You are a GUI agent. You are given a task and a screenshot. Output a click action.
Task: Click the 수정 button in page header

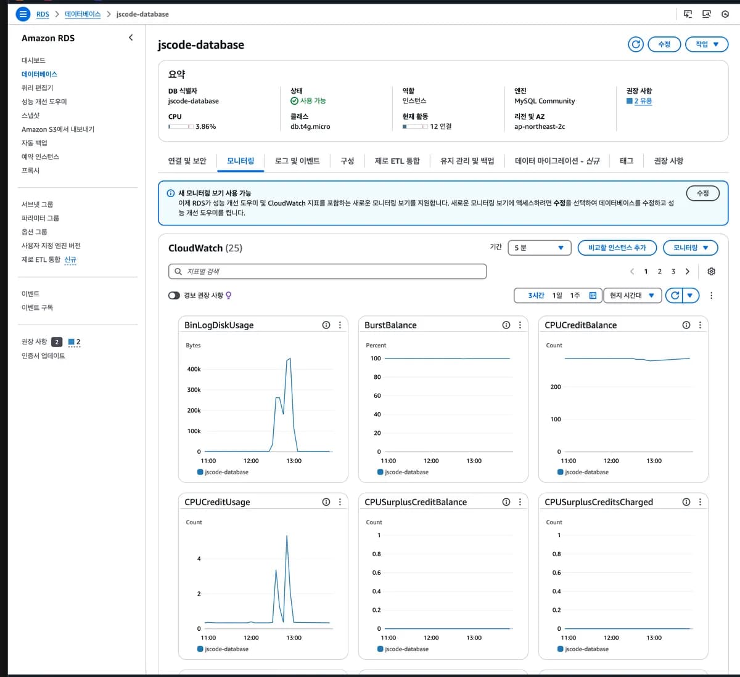point(664,44)
